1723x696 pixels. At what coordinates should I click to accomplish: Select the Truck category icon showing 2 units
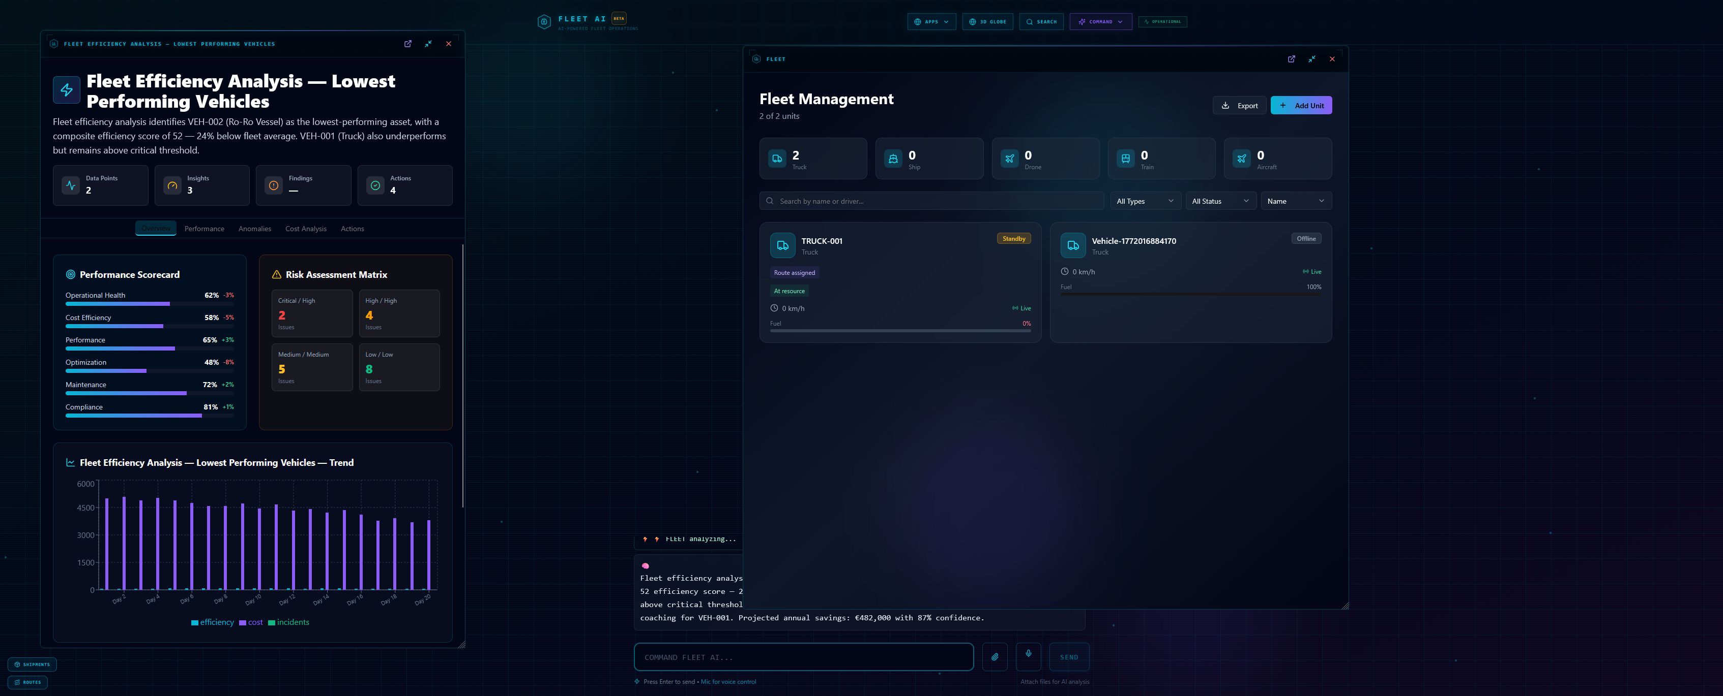tap(777, 159)
